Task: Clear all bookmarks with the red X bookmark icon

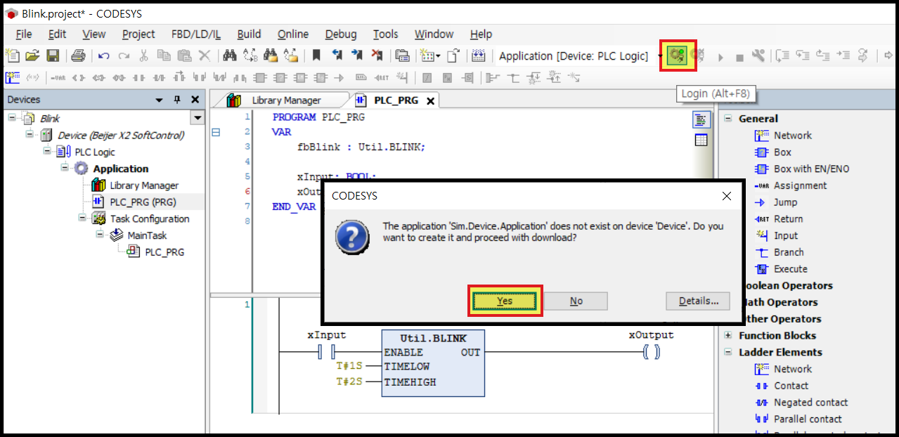Action: (377, 56)
